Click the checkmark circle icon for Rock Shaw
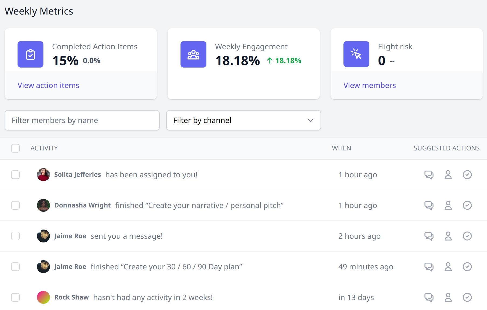Image resolution: width=487 pixels, height=310 pixels. click(467, 297)
